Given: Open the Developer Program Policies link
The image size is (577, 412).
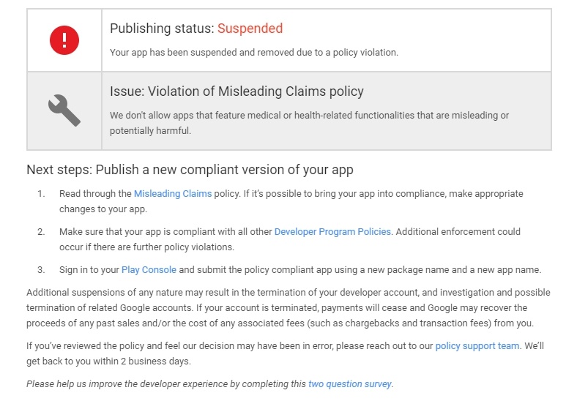Looking at the screenshot, I should click(x=333, y=232).
